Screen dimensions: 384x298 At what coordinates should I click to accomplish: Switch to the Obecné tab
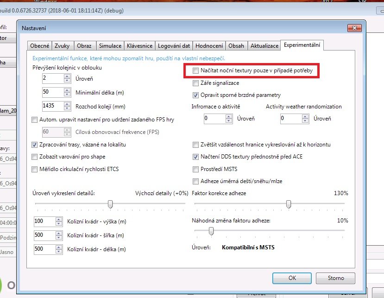click(x=39, y=46)
